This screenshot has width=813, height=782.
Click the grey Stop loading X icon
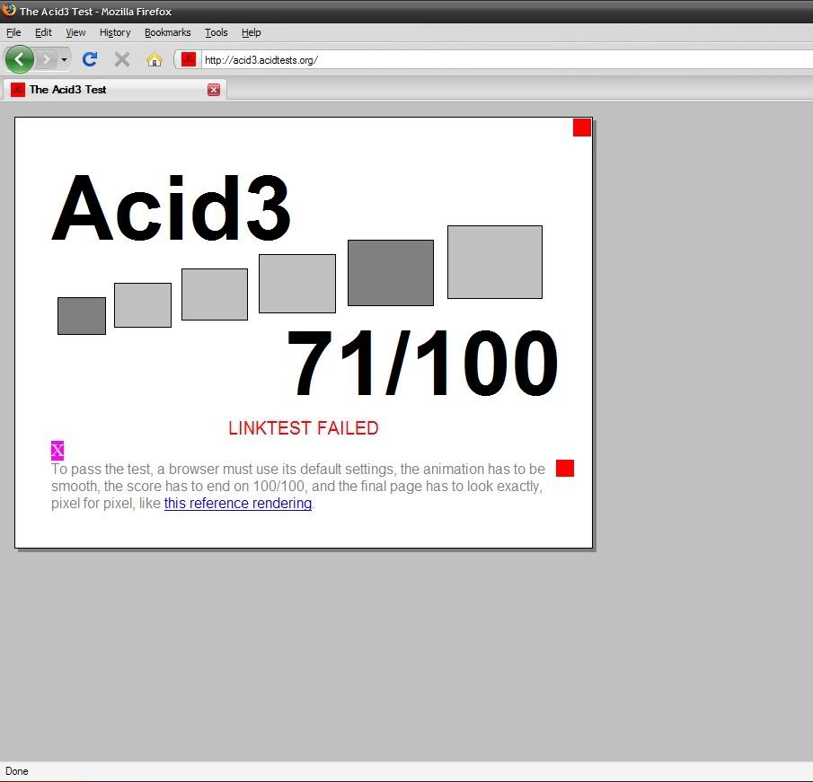point(122,59)
